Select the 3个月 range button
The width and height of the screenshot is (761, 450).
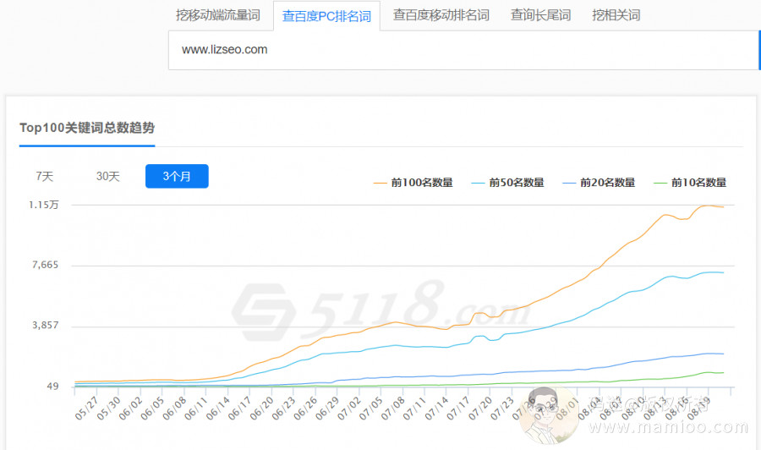pyautogui.click(x=177, y=176)
